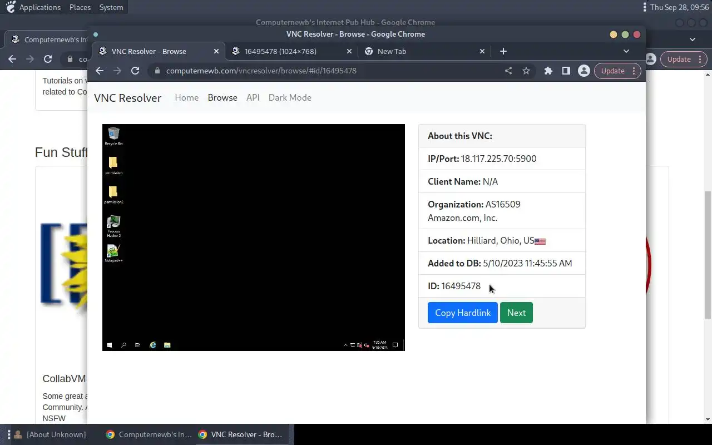Click the ID 16495478 text

tap(454, 286)
